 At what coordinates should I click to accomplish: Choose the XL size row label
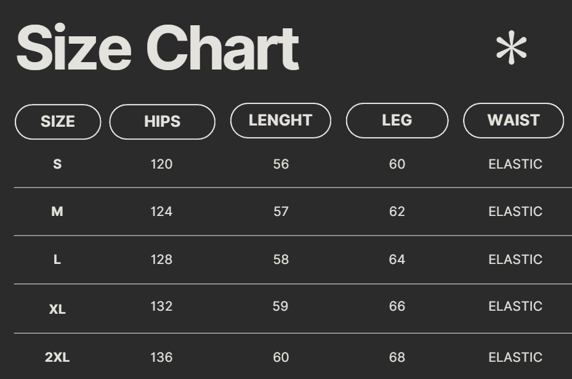point(57,309)
